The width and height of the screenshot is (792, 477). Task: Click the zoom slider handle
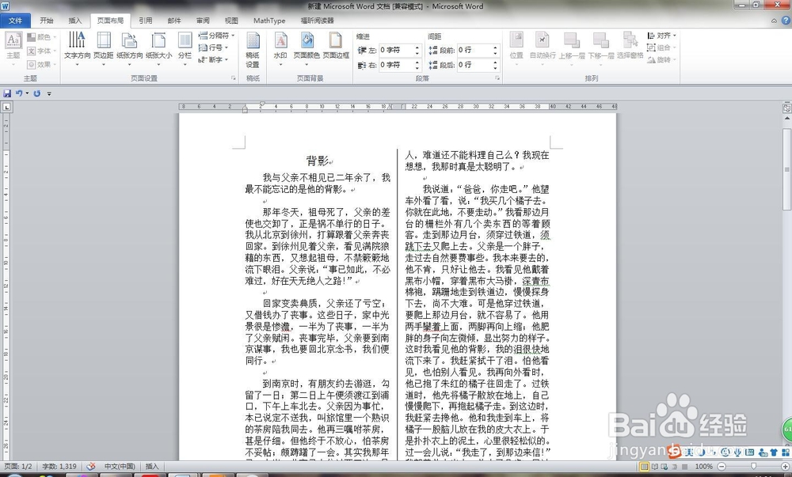coord(753,467)
